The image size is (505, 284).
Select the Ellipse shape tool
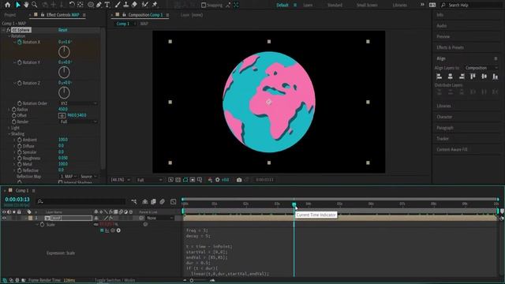(x=91, y=5)
